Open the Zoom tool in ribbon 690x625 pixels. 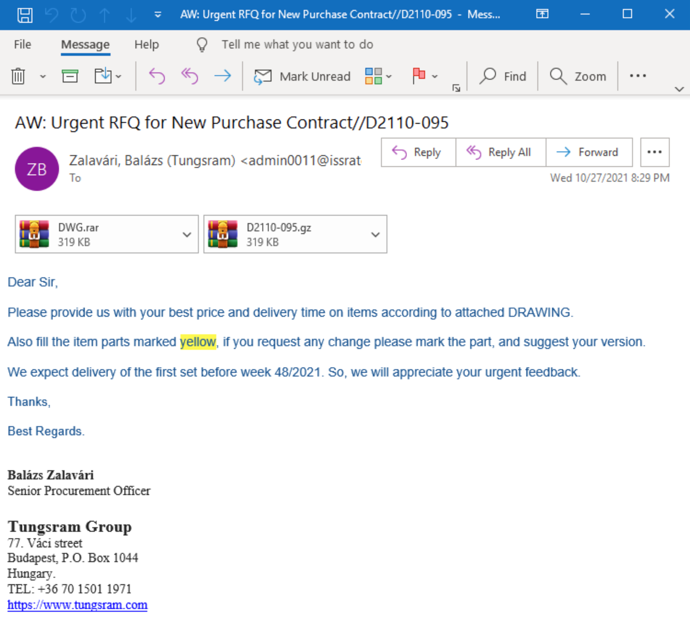(578, 76)
